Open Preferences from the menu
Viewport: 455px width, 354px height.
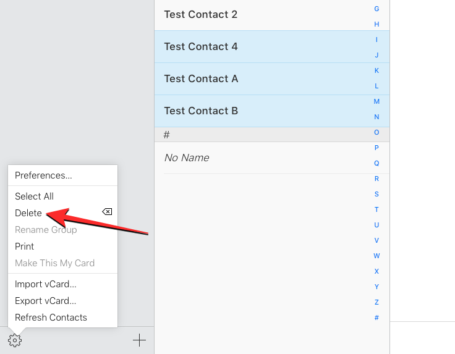(x=43, y=175)
